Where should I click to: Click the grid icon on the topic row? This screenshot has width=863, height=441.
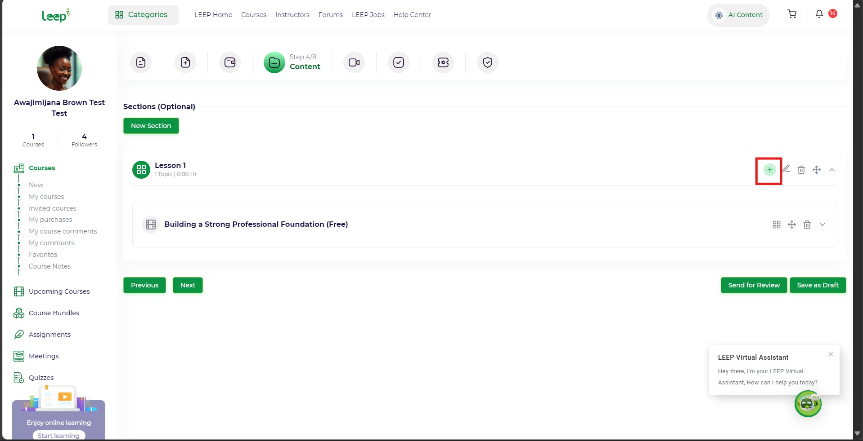777,225
